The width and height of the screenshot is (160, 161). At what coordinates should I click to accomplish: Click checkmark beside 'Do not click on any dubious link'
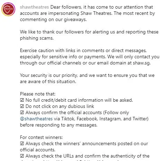[x=22, y=106]
